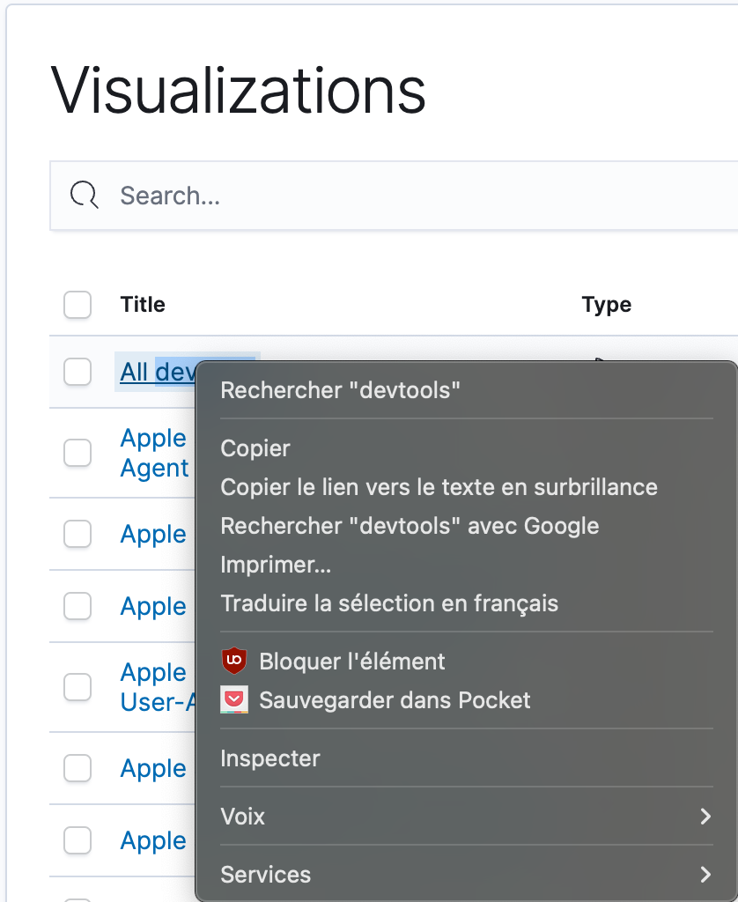
Task: Select the checkbox beside 'Apple Agent'
Action: 77,453
